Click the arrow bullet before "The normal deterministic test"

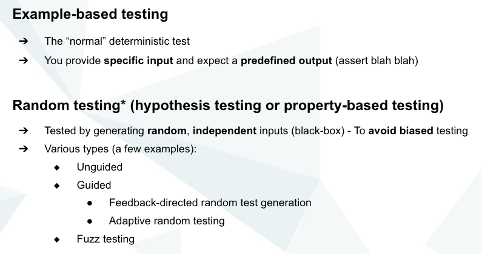point(23,42)
